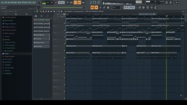Open the EDIT menu
The height and width of the screenshot is (105, 187).
(x=6, y=3)
